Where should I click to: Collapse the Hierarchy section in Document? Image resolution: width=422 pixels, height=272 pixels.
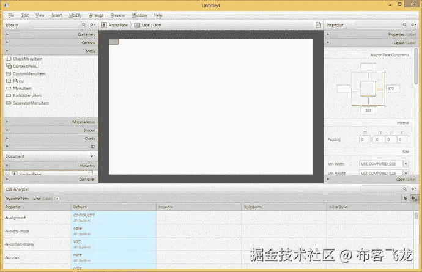point(51,166)
